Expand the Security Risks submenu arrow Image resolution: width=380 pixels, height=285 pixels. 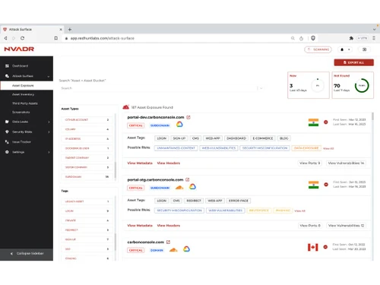pos(49,132)
